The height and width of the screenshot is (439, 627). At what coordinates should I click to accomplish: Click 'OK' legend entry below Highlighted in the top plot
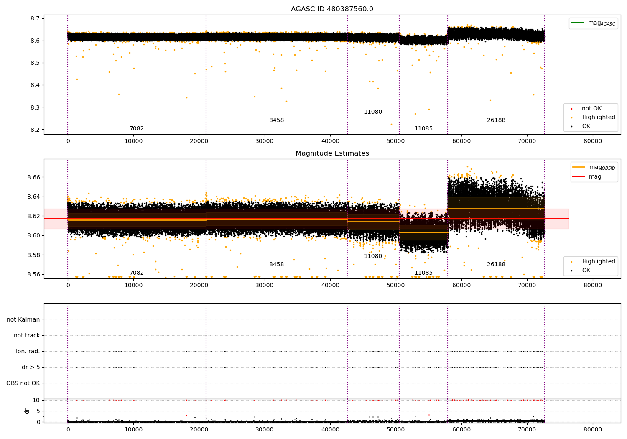tap(581, 126)
